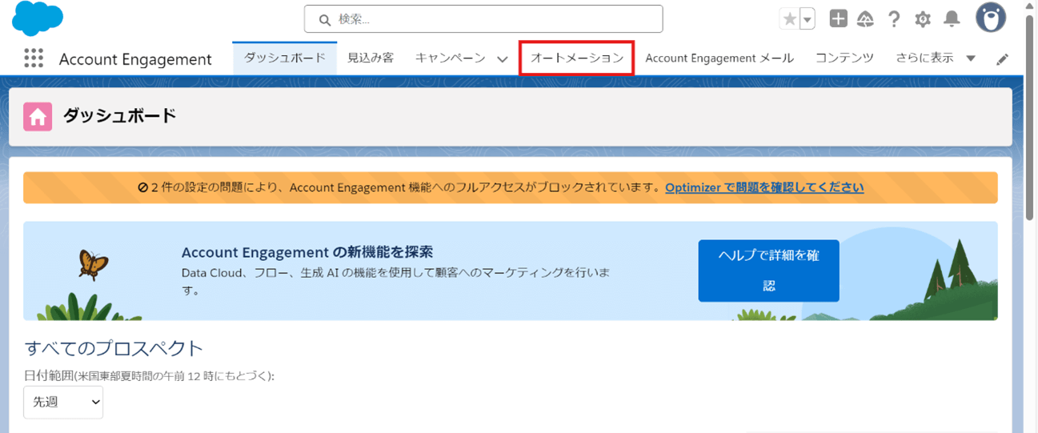
Task: Click the butterfly illustration in banner
Action: coord(94,263)
